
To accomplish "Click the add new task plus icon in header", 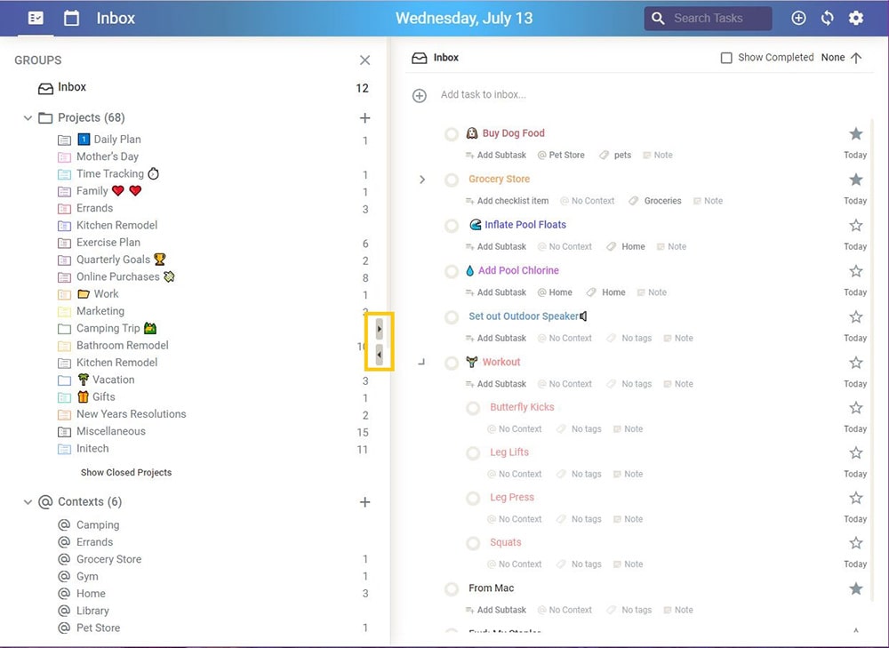I will 798,18.
